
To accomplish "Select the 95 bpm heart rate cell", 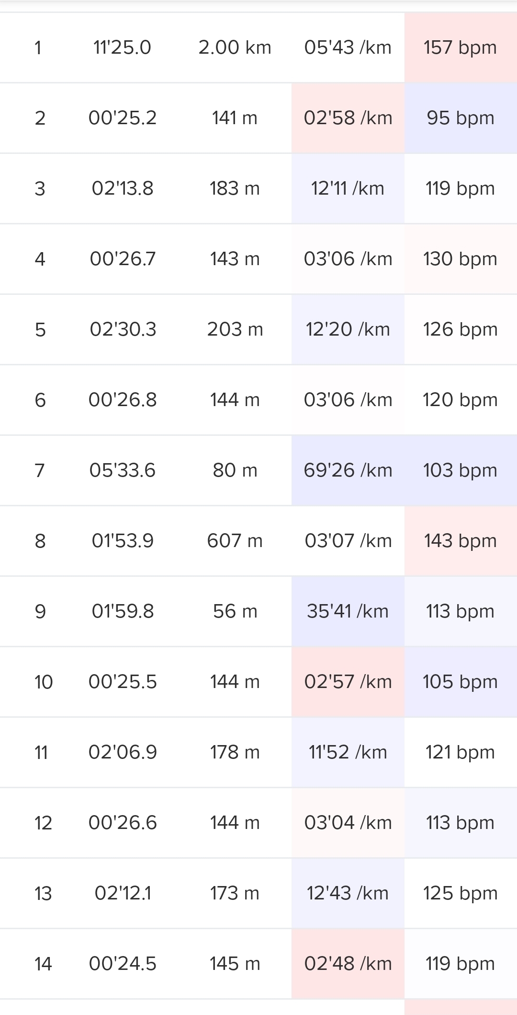I will pyautogui.click(x=460, y=118).
